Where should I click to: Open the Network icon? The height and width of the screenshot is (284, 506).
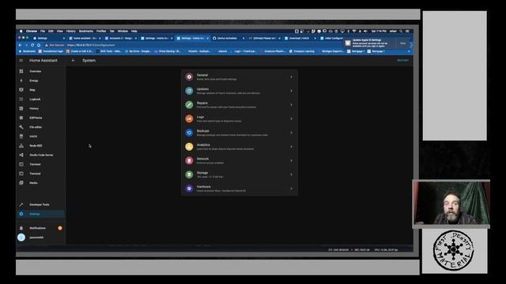click(190, 160)
